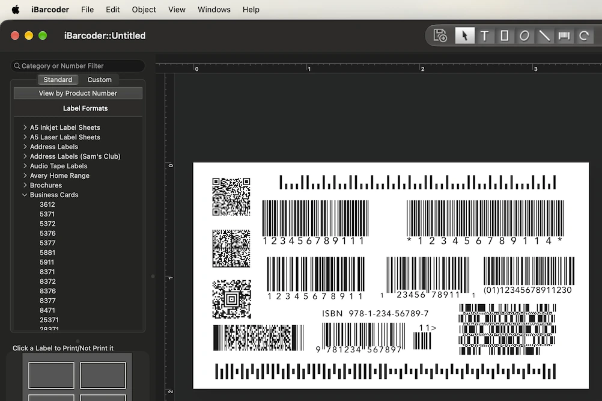Click the Rotate tool icon
The image size is (602, 401).
point(584,35)
